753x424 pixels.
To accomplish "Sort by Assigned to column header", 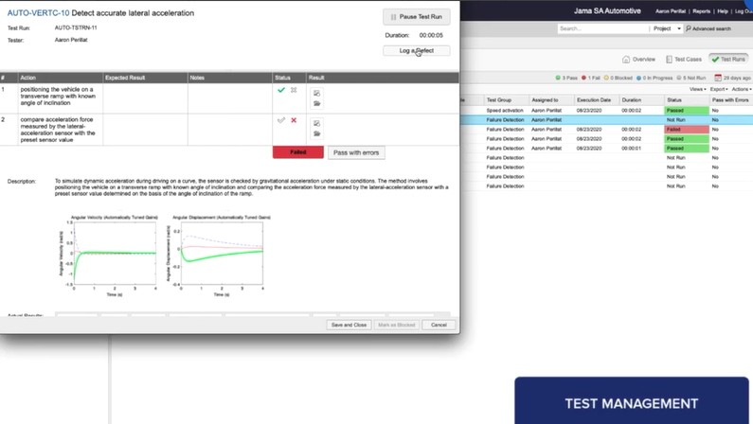I will (551, 100).
